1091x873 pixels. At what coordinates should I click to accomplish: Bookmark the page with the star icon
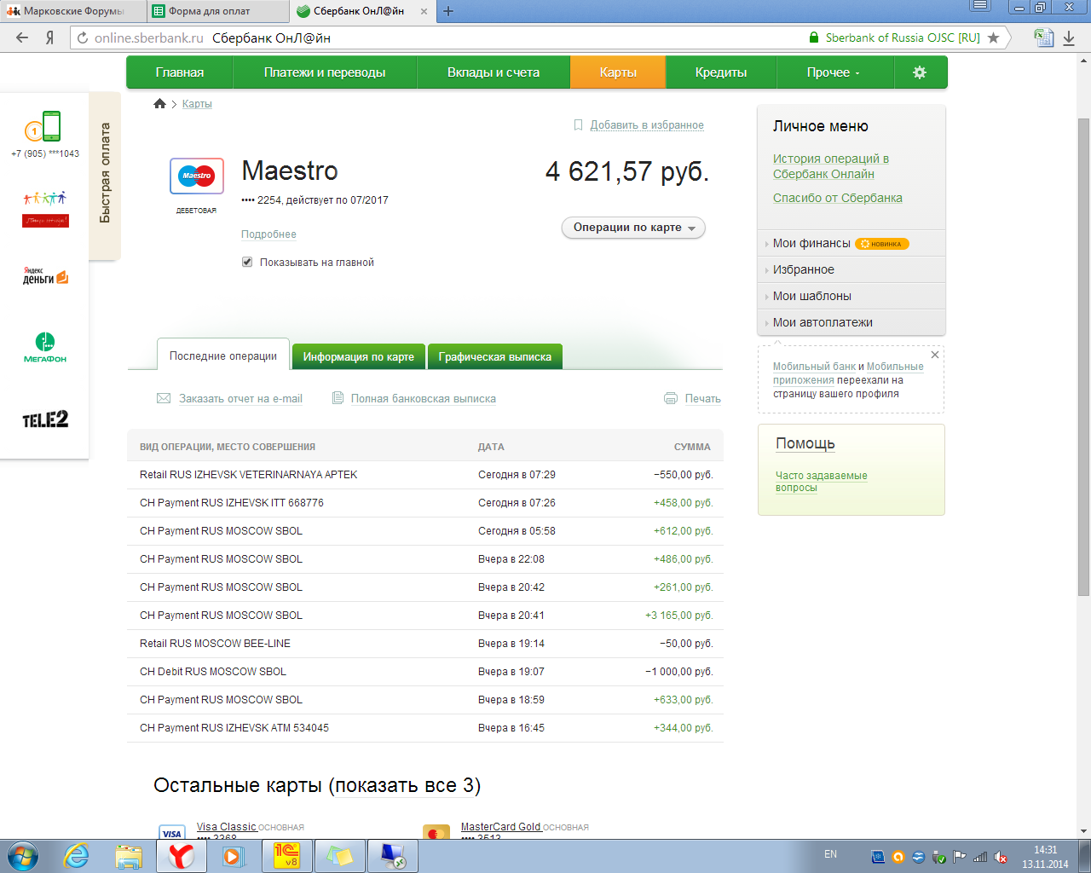pos(993,38)
